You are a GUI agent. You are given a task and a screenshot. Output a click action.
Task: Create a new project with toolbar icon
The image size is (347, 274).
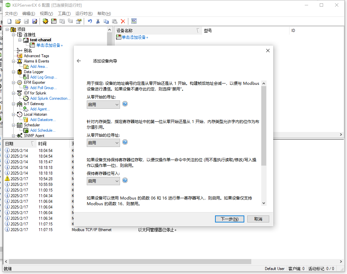coord(10,21)
